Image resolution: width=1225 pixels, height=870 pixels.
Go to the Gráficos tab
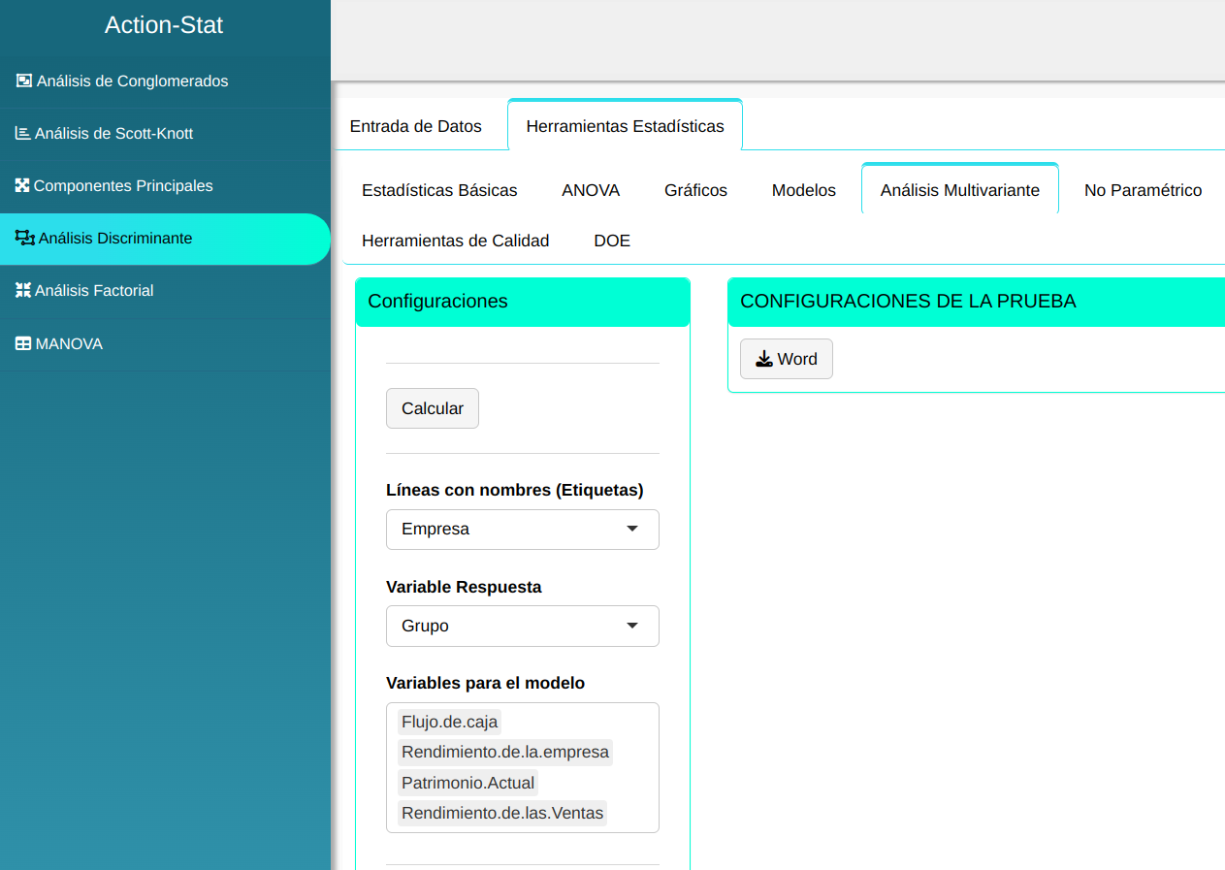[695, 190]
